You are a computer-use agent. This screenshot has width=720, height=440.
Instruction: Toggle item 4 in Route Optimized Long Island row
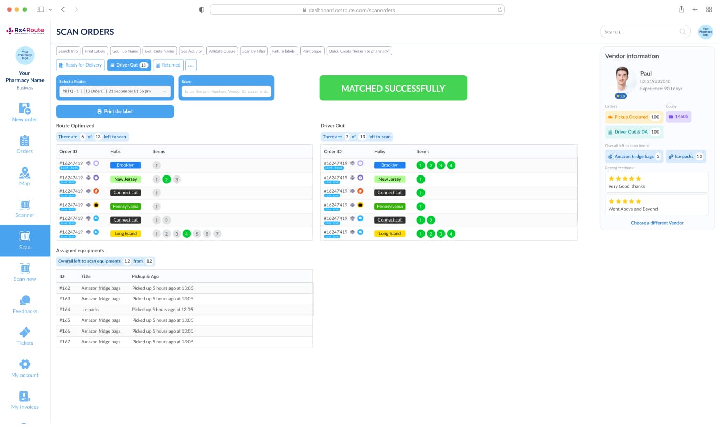point(187,234)
